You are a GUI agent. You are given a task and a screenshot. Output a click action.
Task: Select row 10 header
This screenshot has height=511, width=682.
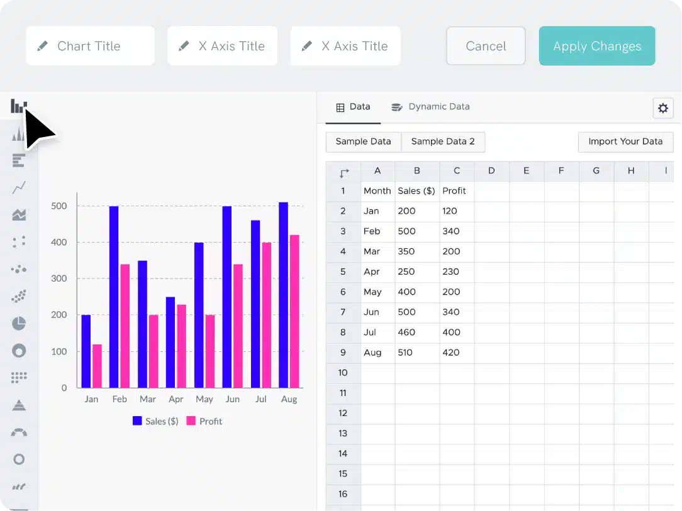(x=343, y=373)
